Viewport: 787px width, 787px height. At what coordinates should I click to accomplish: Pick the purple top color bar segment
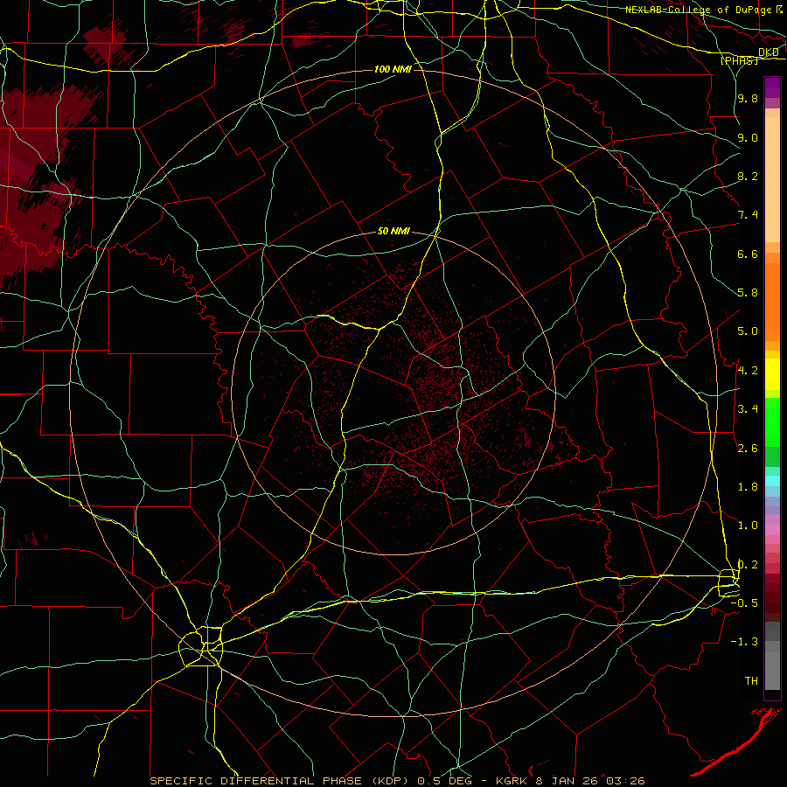pos(772,87)
